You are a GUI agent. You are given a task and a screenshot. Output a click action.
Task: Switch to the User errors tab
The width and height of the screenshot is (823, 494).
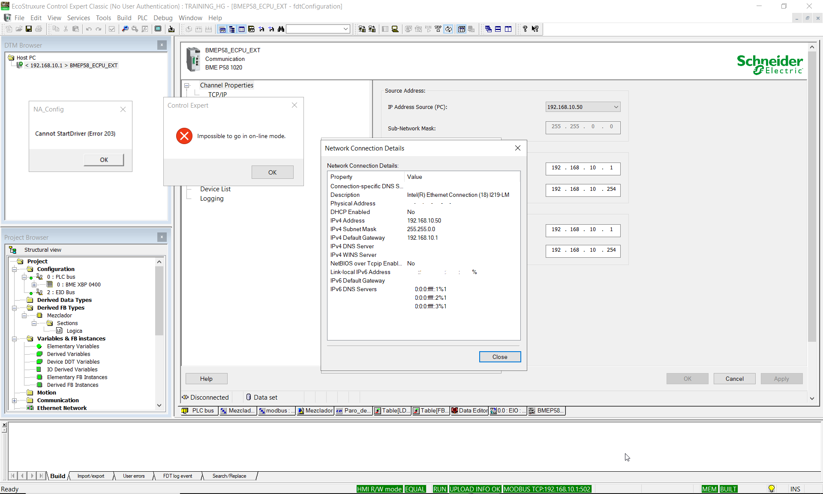tap(134, 476)
